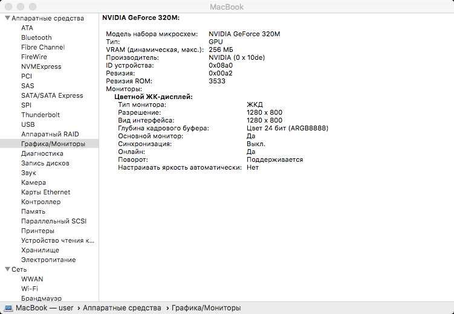Select Параллельный SCSI entry

(54, 221)
